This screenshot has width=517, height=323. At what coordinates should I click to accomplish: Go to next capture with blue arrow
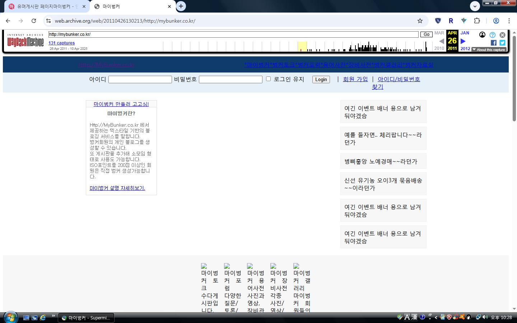(x=463, y=41)
